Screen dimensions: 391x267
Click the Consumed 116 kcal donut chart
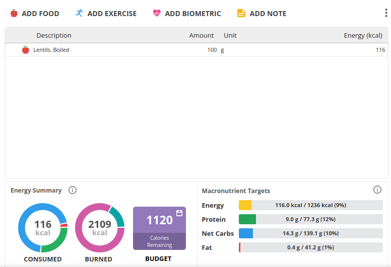coord(43,228)
